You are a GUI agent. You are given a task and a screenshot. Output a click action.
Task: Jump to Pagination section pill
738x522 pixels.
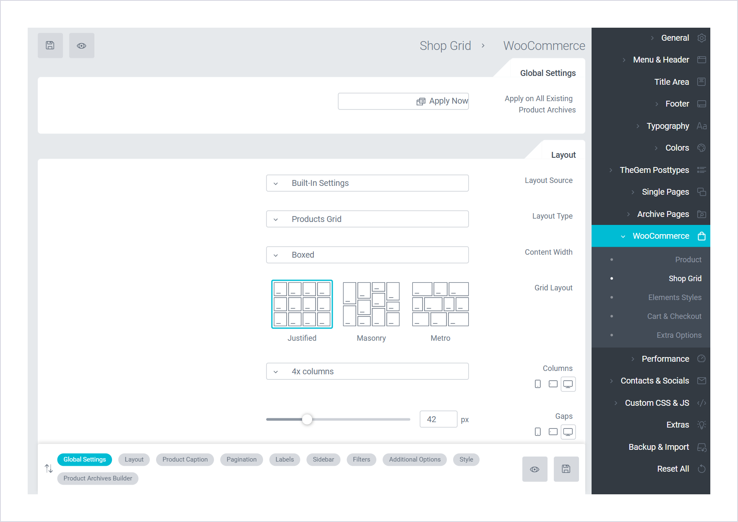(x=242, y=459)
